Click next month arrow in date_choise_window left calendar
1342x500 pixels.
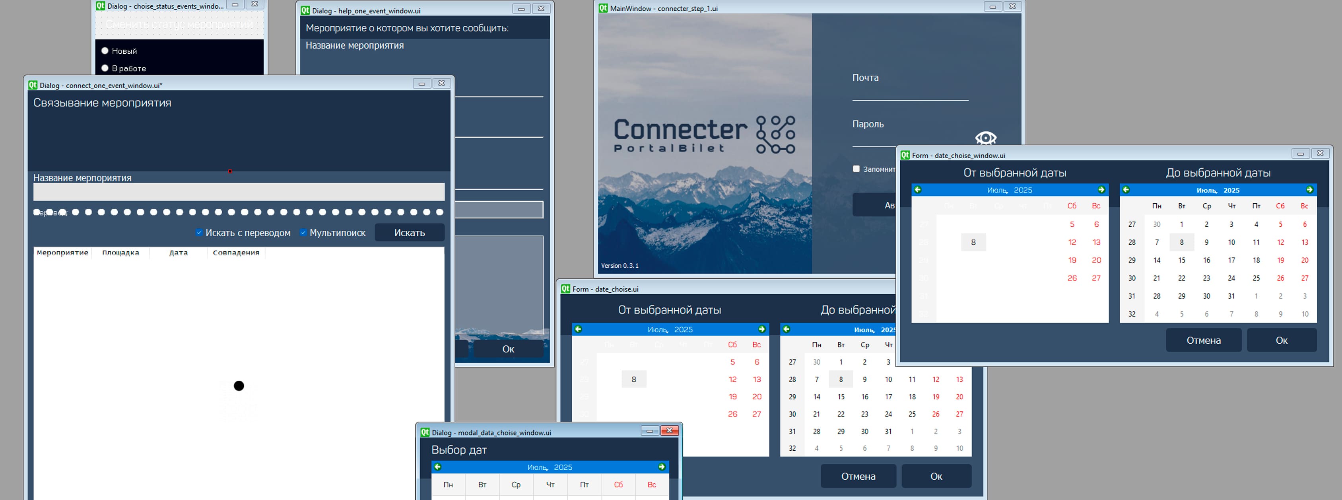[1101, 190]
